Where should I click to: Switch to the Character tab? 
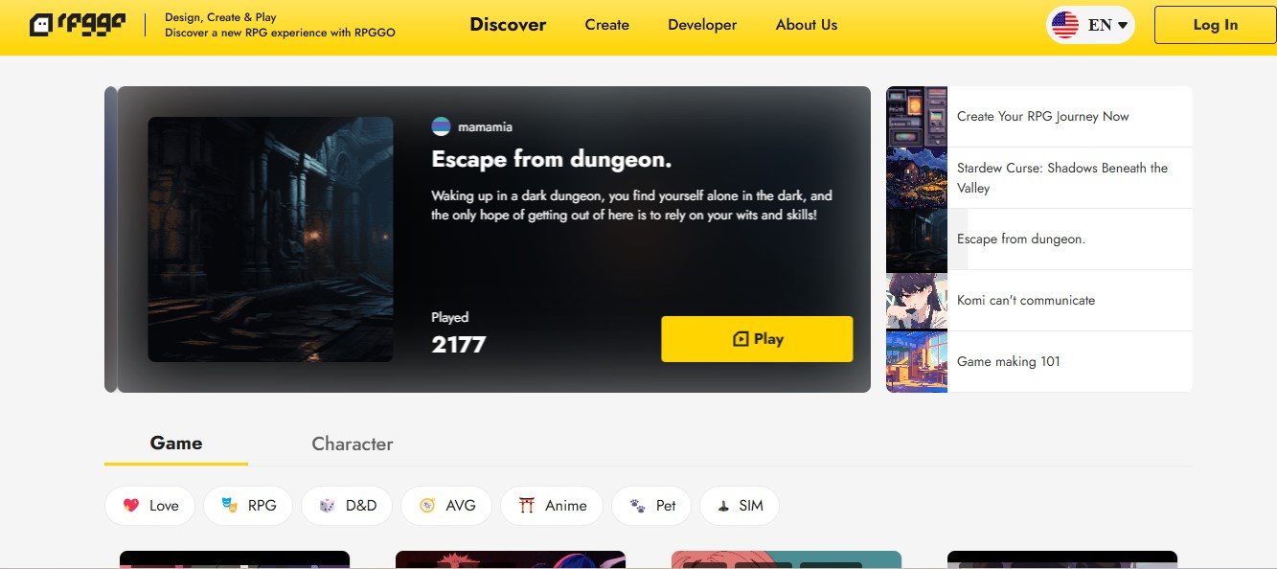(353, 444)
